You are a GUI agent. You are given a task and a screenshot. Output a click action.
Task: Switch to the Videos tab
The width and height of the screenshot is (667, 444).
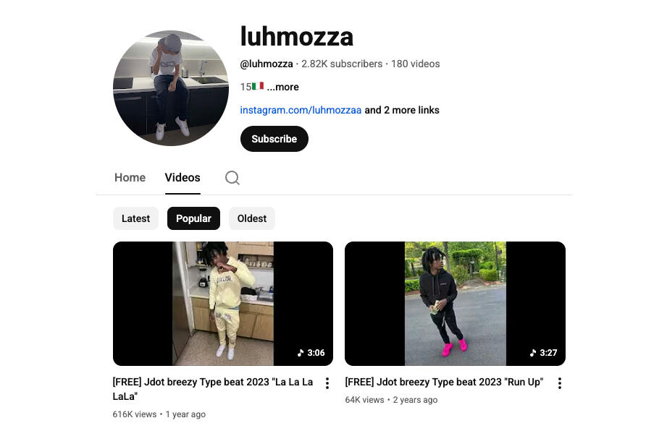183,178
